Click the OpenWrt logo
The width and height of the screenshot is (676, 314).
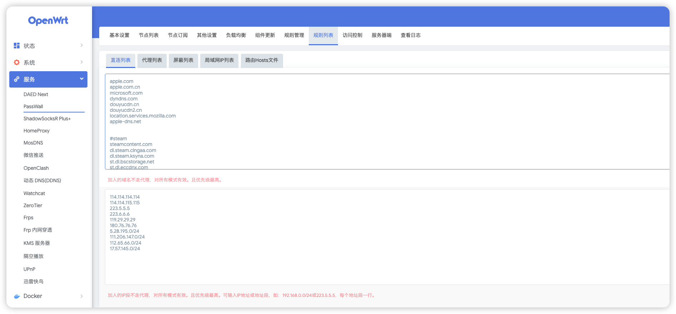(x=48, y=21)
